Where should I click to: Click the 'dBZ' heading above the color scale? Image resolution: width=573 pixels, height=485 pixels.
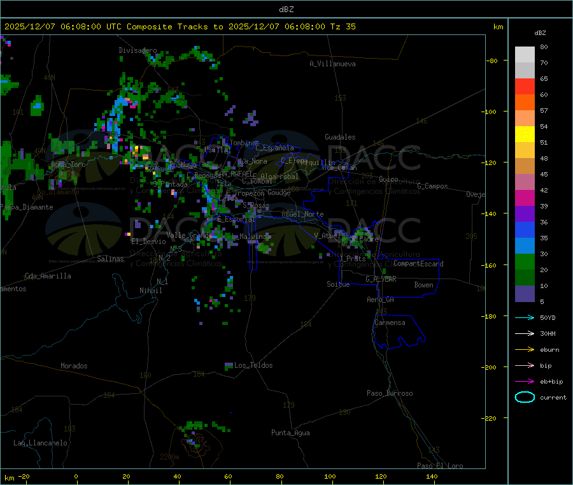point(540,33)
